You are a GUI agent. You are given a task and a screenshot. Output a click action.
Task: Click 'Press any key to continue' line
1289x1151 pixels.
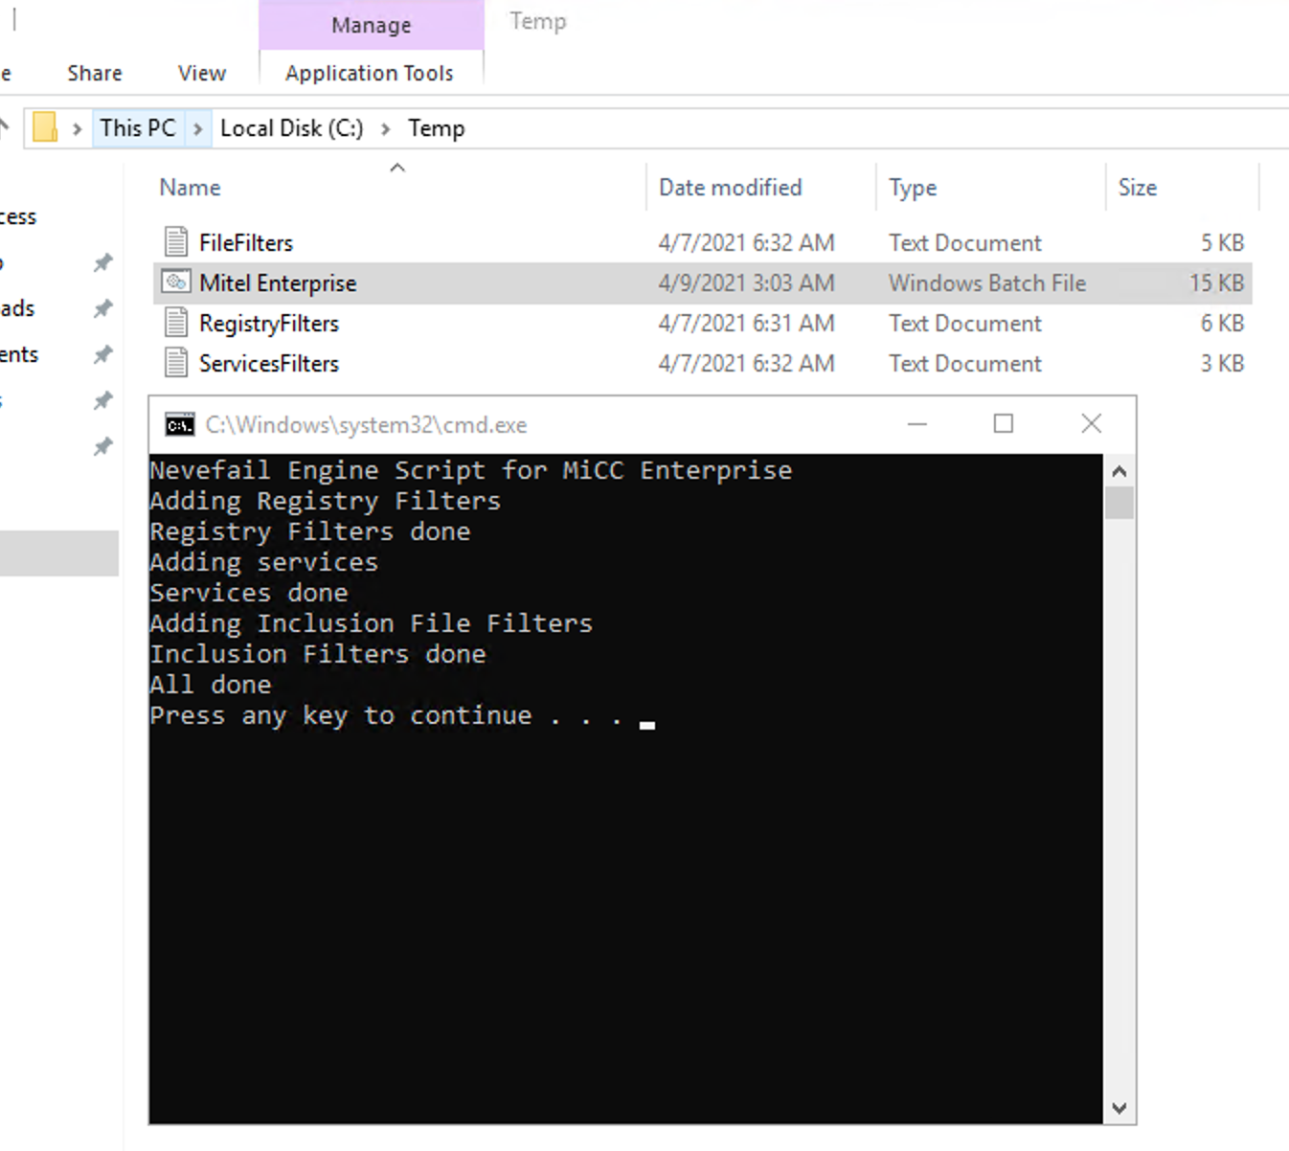coord(386,715)
